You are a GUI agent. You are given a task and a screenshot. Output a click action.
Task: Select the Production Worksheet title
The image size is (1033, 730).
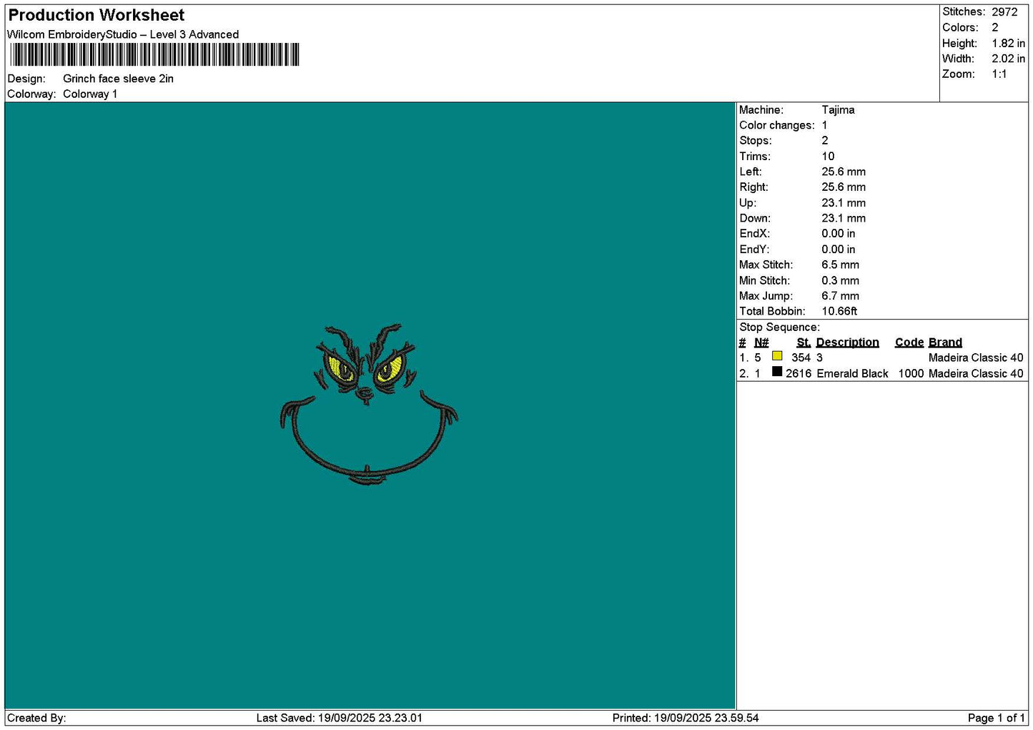(x=97, y=15)
